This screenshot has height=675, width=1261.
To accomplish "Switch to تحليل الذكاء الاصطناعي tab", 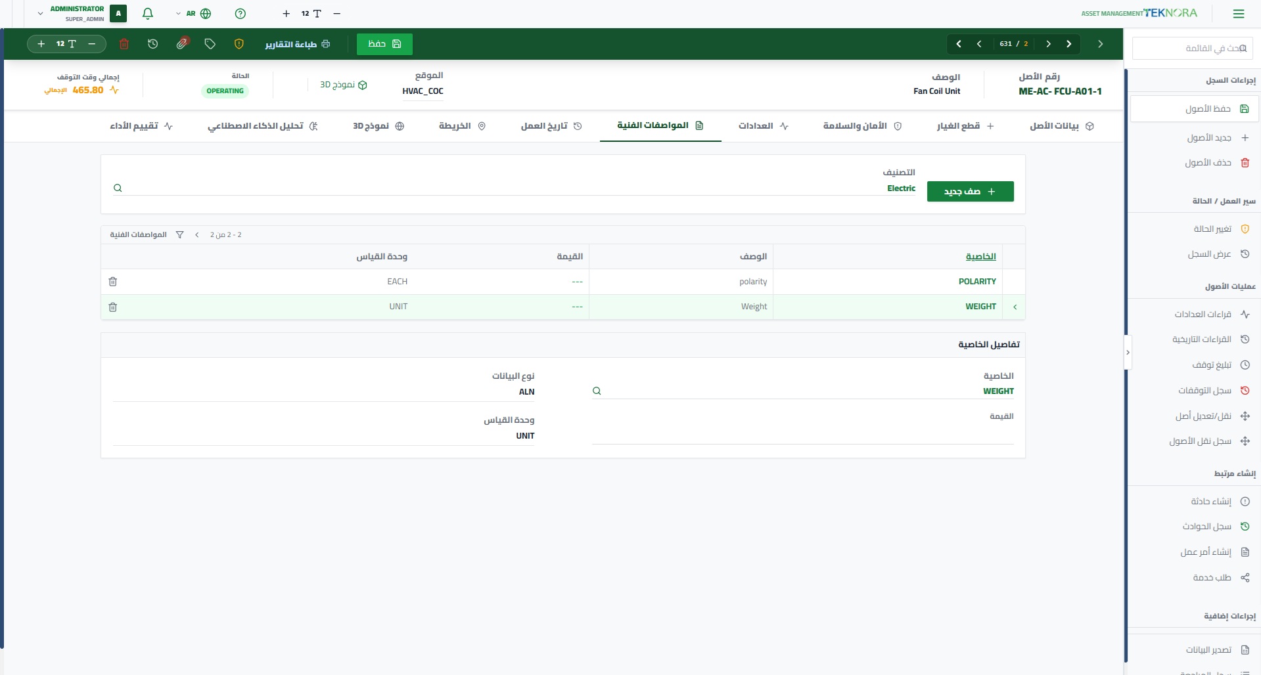I will [x=263, y=126].
